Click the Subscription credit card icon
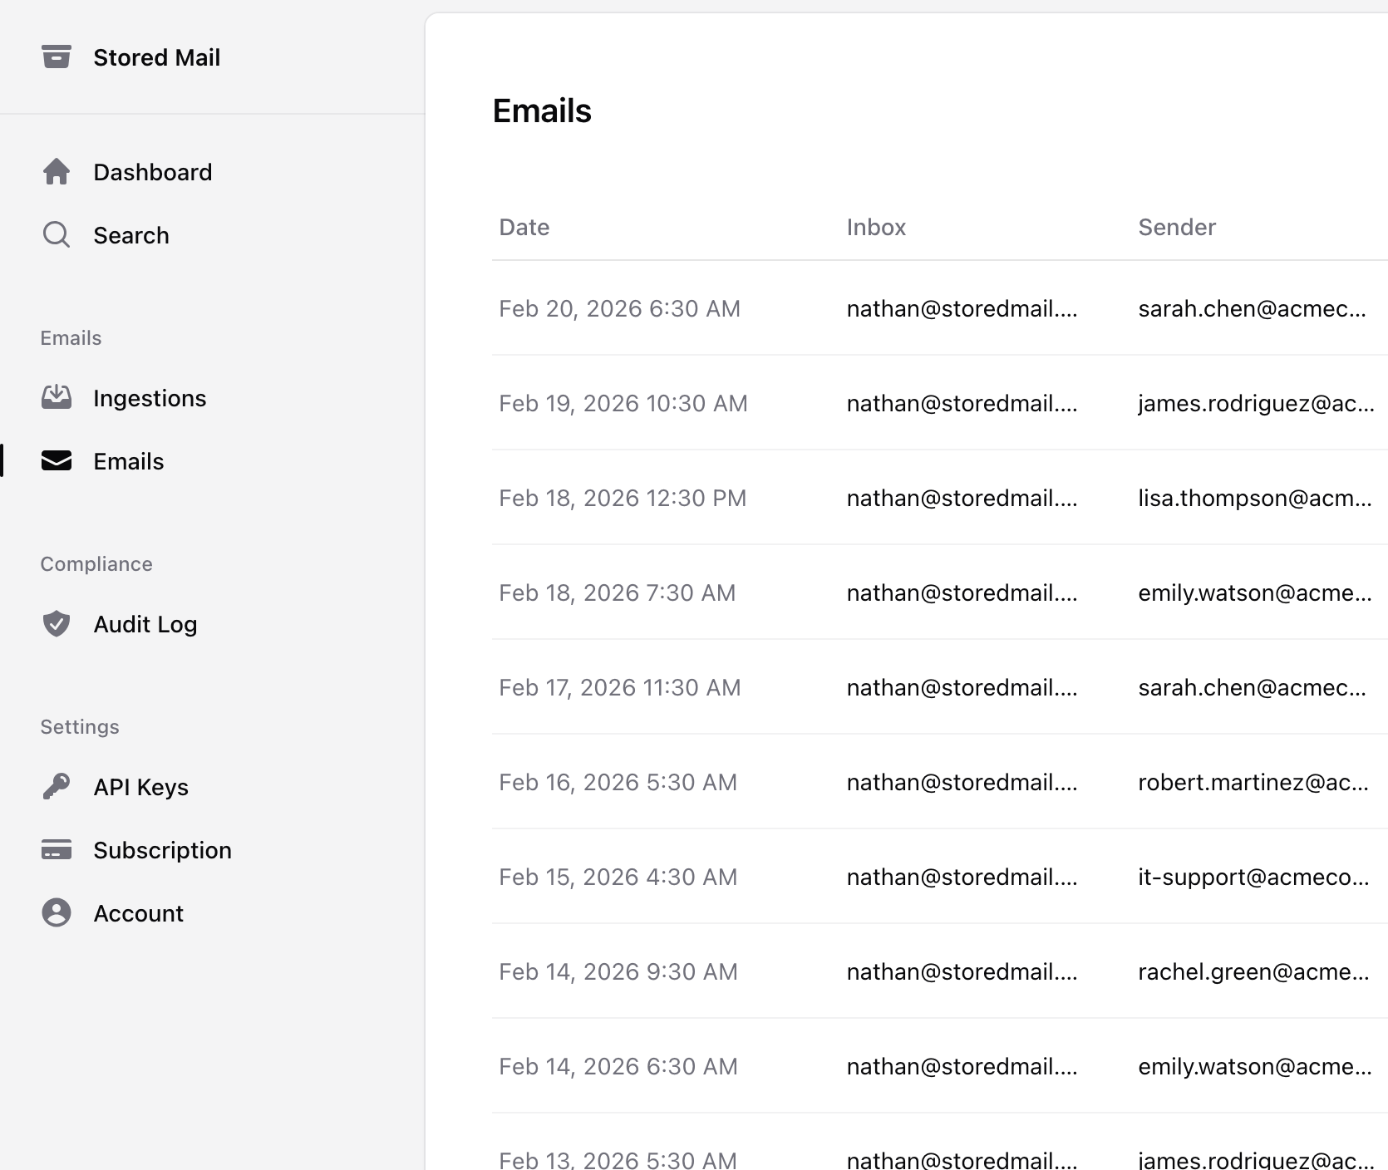The image size is (1388, 1170). point(57,850)
